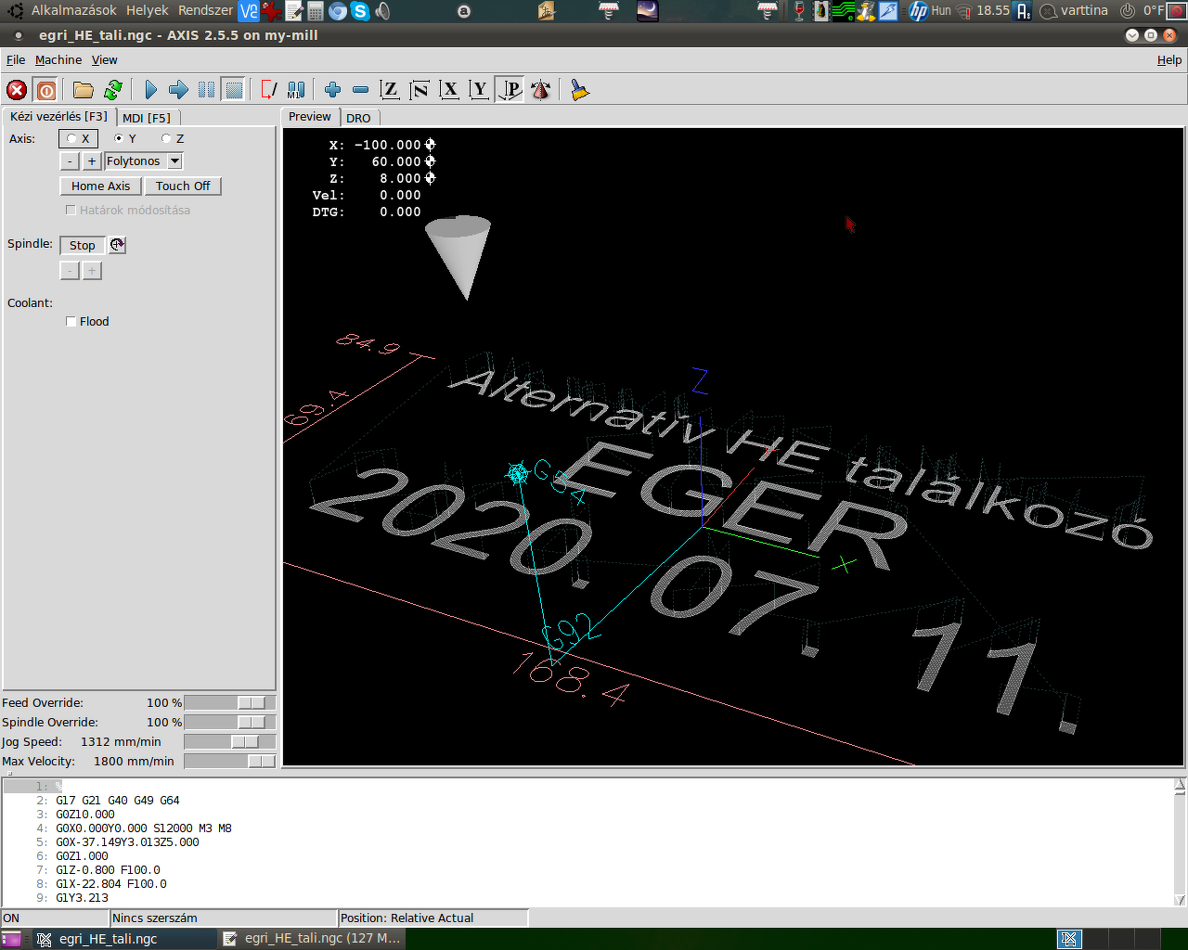The image size is (1188, 950).
Task: Select the Preview tab
Action: [310, 117]
